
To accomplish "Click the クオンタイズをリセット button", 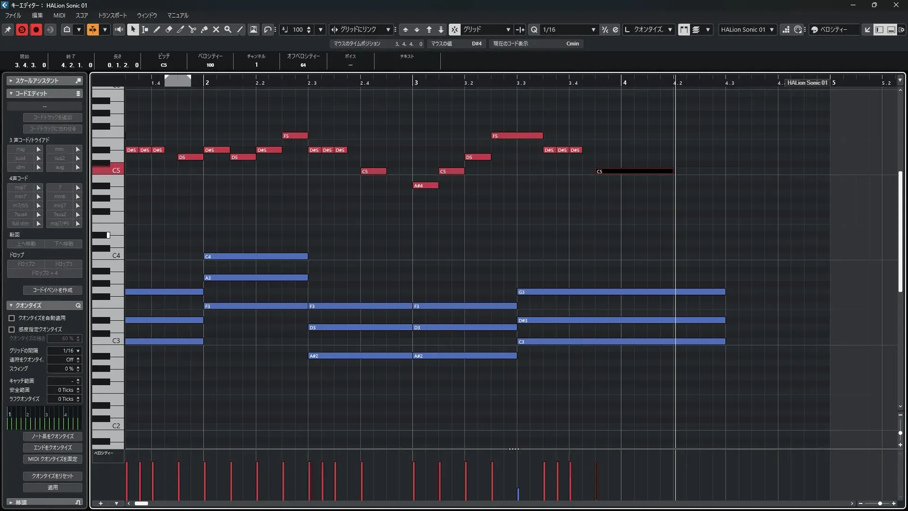I will 52,476.
